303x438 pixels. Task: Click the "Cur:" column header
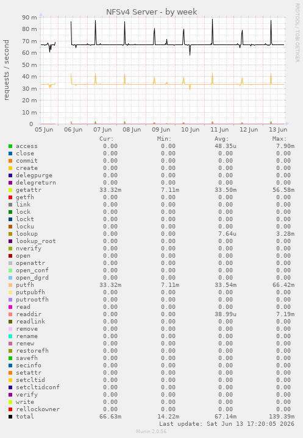pos(107,139)
